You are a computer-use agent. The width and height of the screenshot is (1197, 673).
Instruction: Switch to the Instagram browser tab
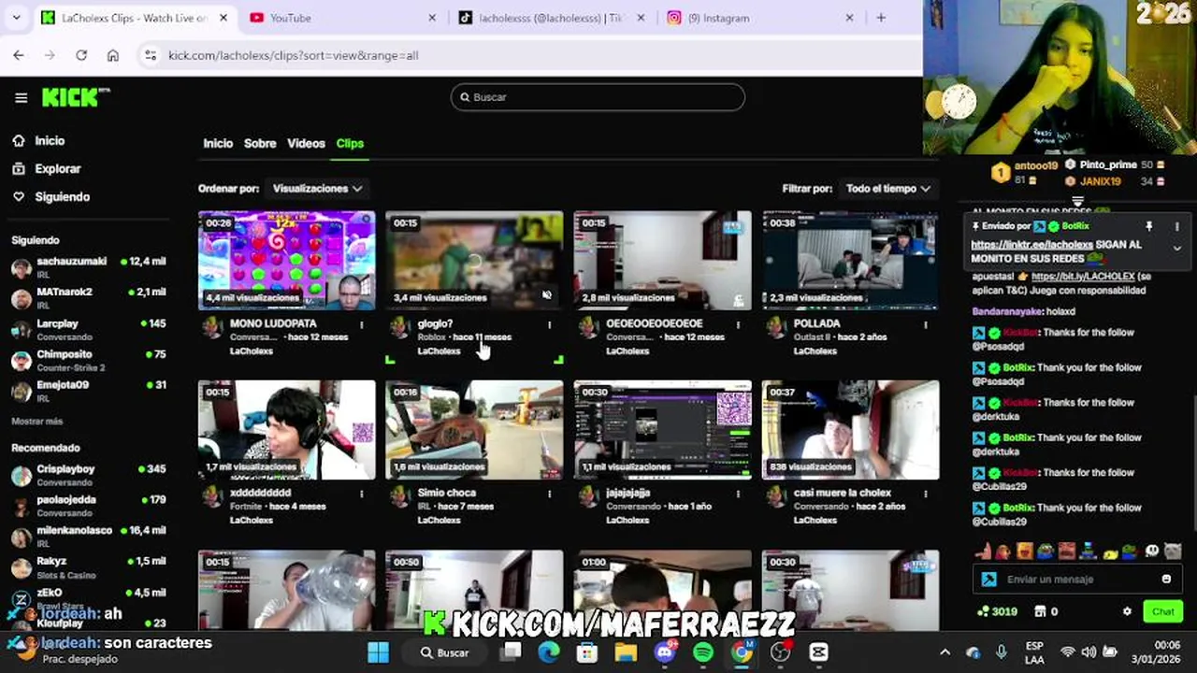[757, 18]
